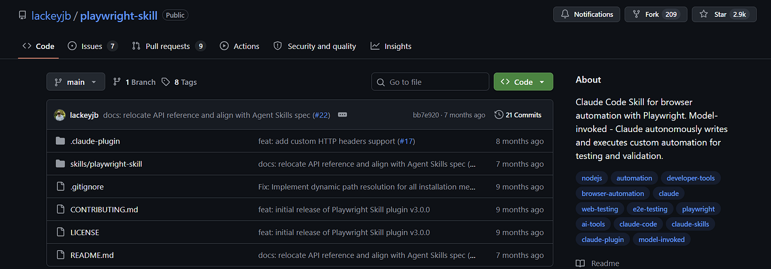Open commit hash bb7e920
Viewport: 771px width, 269px height.
coord(426,115)
